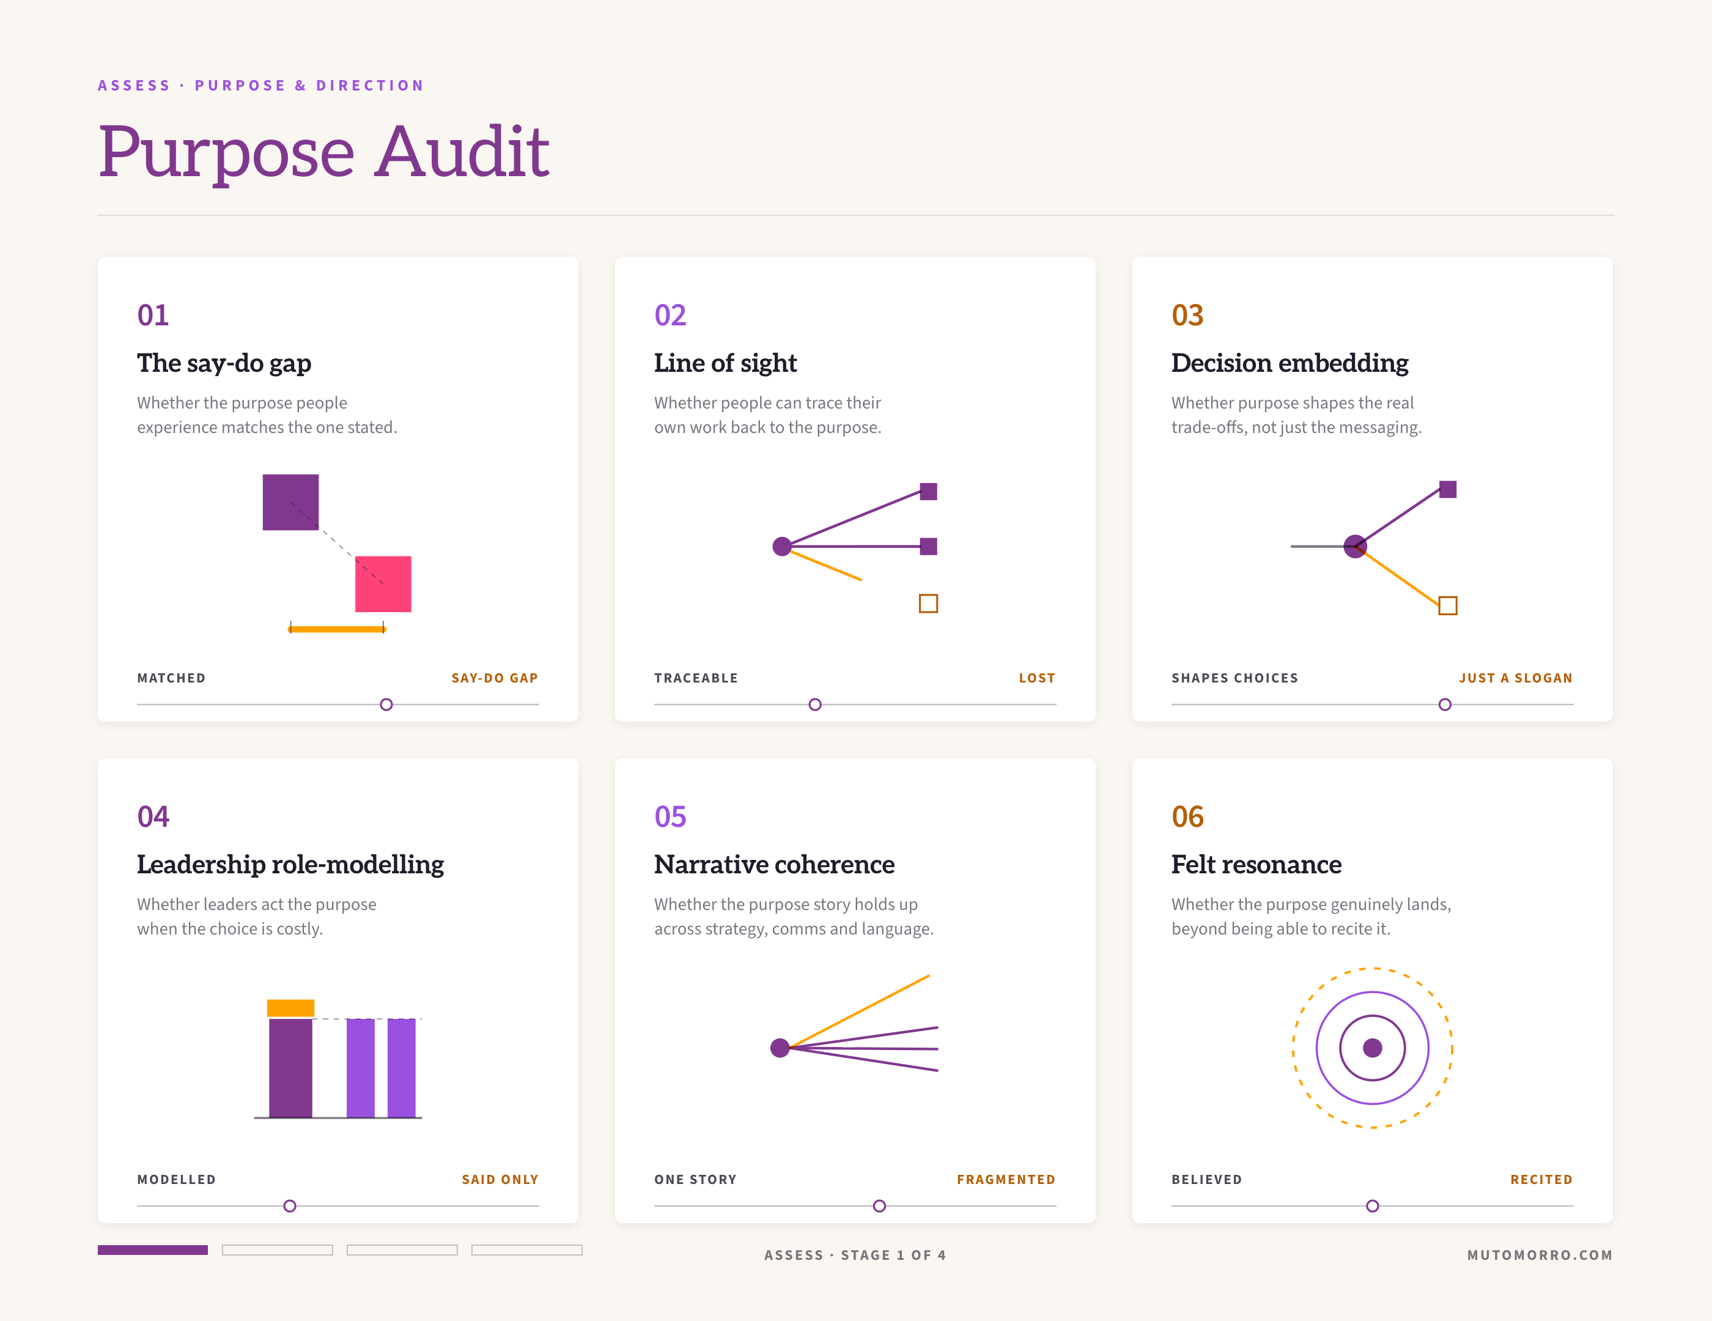Click the 'SAY-DO GAP' scale label
Viewport: 1712px width, 1321px height.
495,678
